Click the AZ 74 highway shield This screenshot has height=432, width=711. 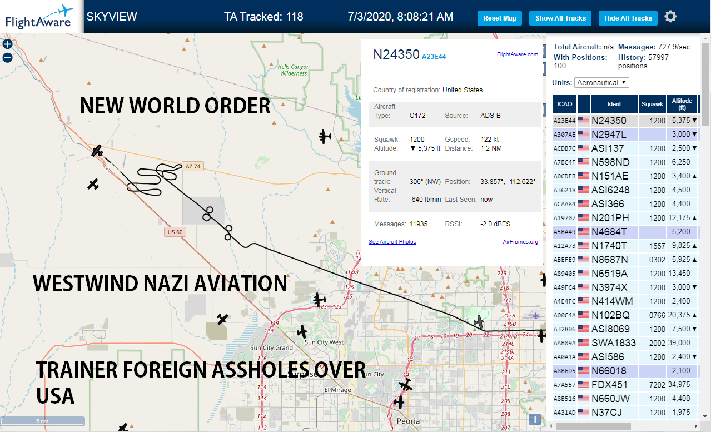tap(192, 166)
